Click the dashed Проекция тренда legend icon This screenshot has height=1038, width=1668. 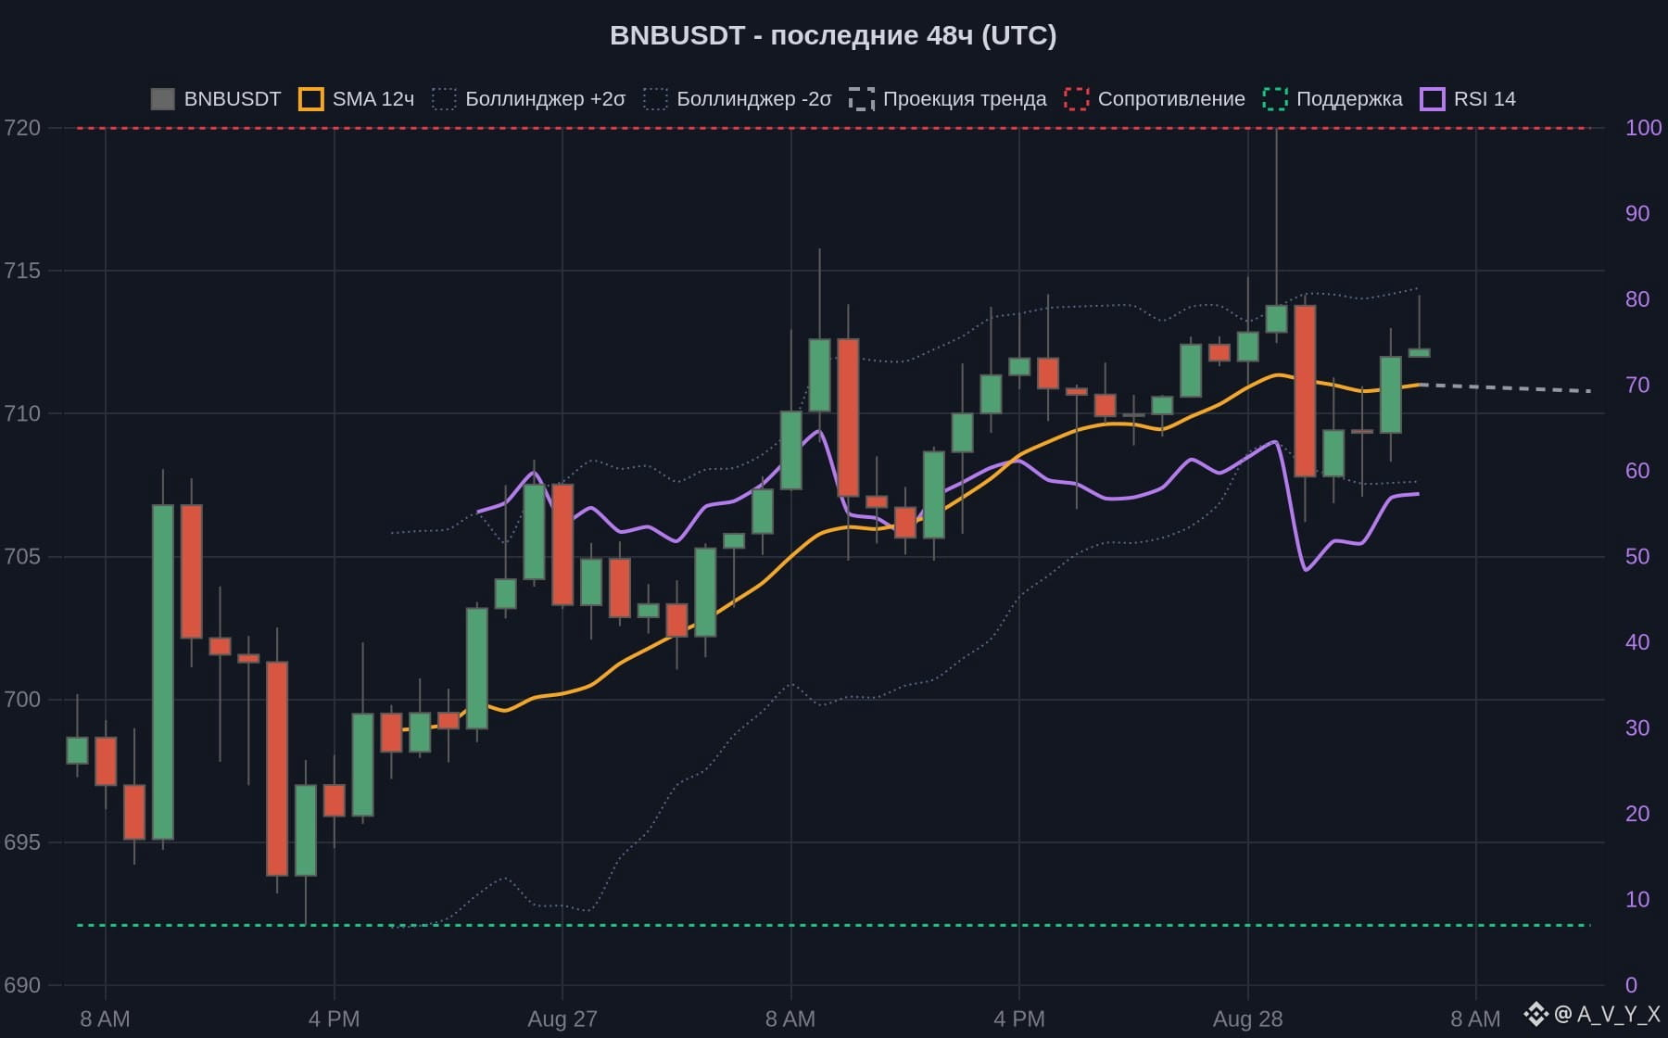pos(862,99)
